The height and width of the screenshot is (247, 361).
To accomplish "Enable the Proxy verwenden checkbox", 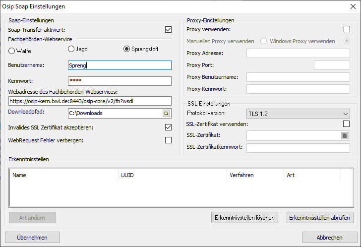I will click(347, 30).
